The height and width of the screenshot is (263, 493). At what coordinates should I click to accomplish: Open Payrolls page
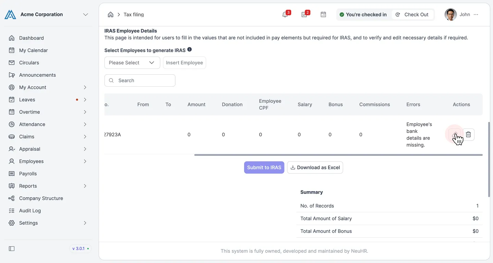pos(48,174)
